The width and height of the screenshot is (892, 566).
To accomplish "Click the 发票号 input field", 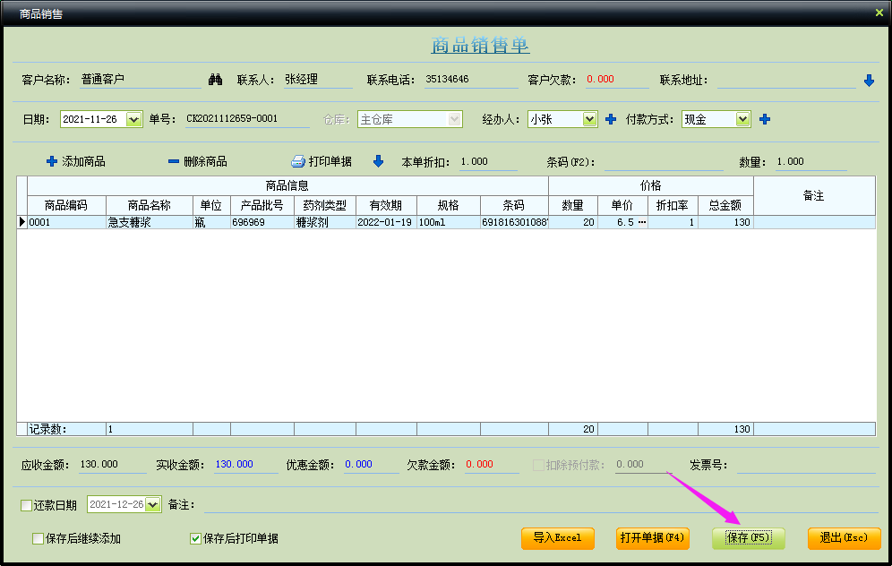I will tap(806, 465).
